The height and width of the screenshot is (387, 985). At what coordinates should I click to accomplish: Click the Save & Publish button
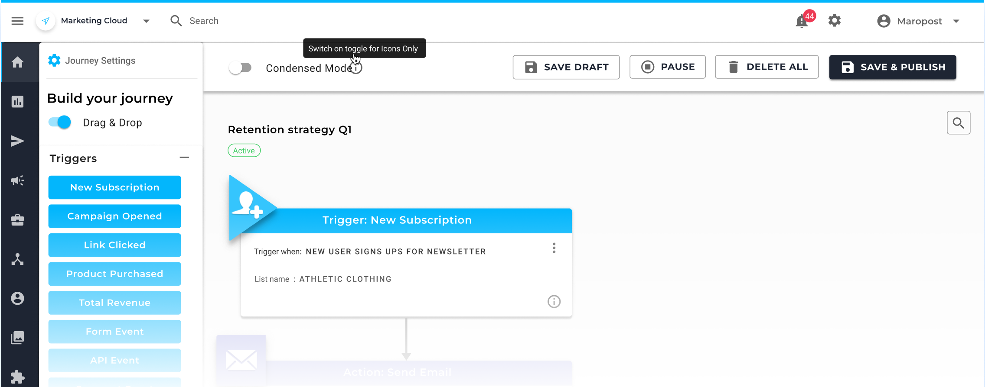coord(892,67)
